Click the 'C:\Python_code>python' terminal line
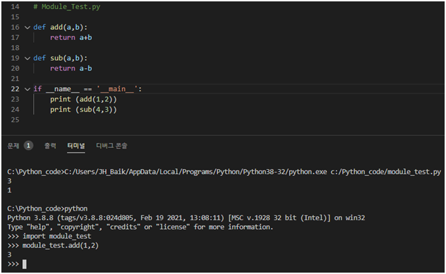Viewport: 446px width, 274px height. click(47, 208)
